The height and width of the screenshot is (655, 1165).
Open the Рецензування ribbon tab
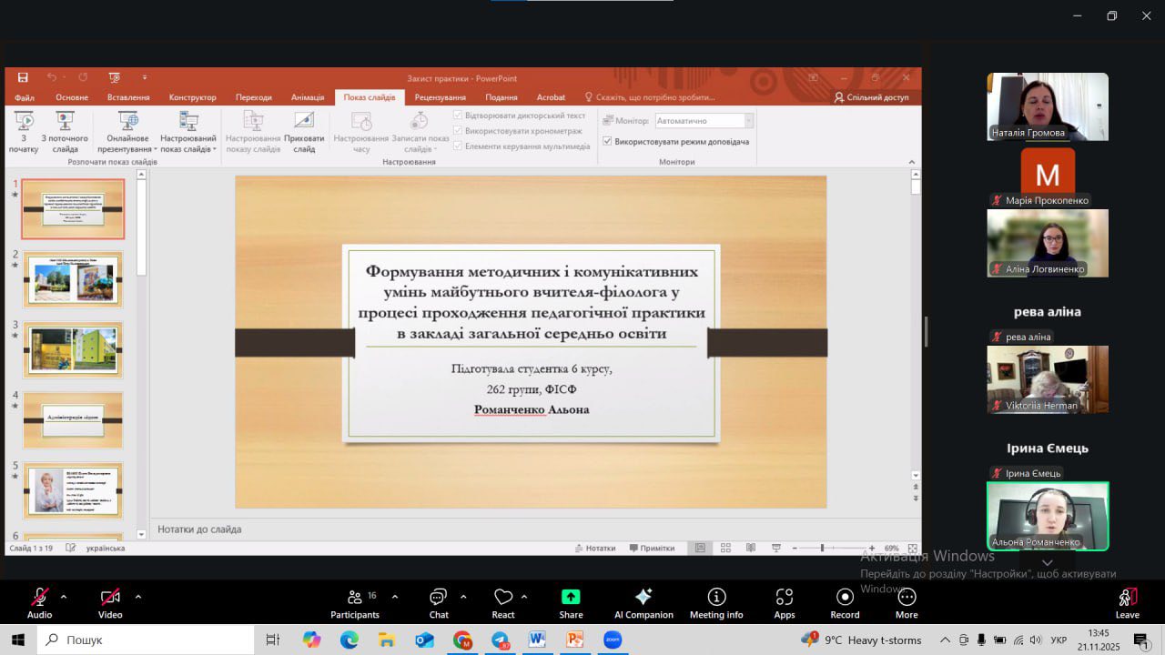pos(440,97)
